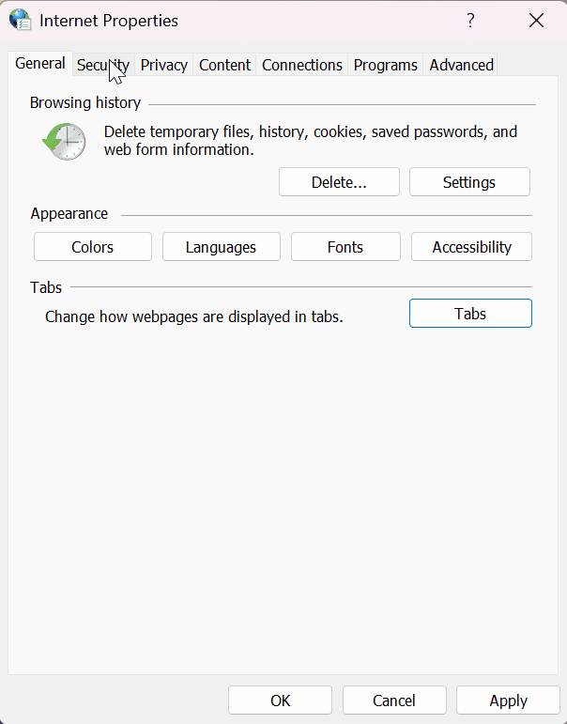The height and width of the screenshot is (724, 567).
Task: Switch to the Connections tab
Action: coord(302,65)
